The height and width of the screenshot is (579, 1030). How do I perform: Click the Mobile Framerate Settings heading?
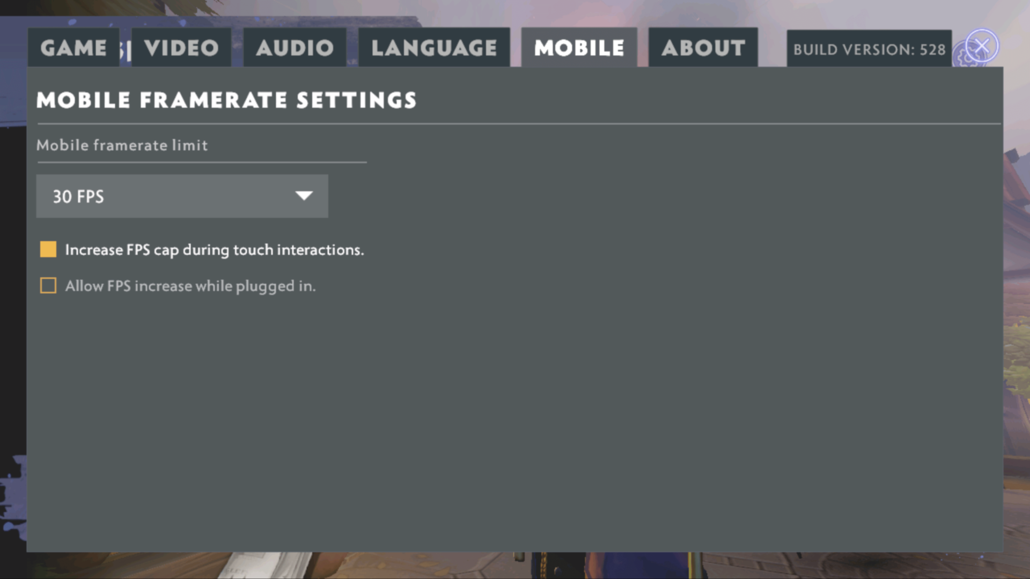click(x=226, y=100)
